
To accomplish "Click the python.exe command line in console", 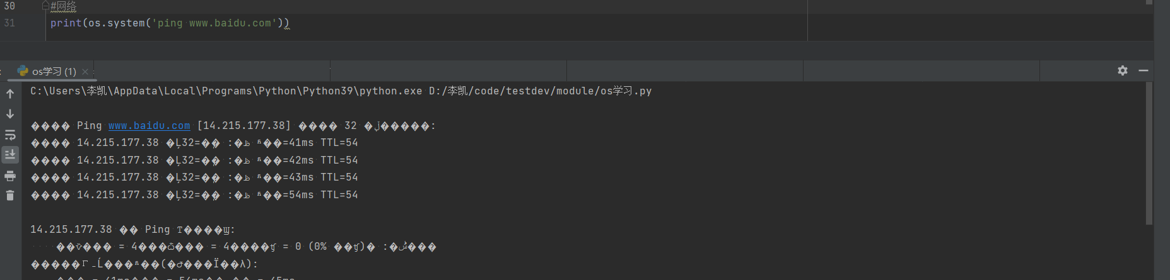I will point(341,91).
